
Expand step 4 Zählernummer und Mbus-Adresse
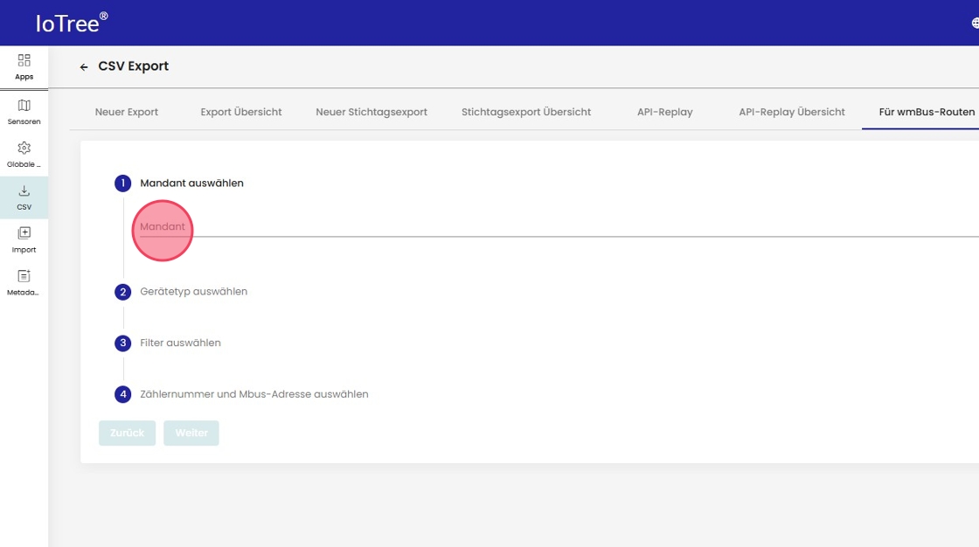253,395
